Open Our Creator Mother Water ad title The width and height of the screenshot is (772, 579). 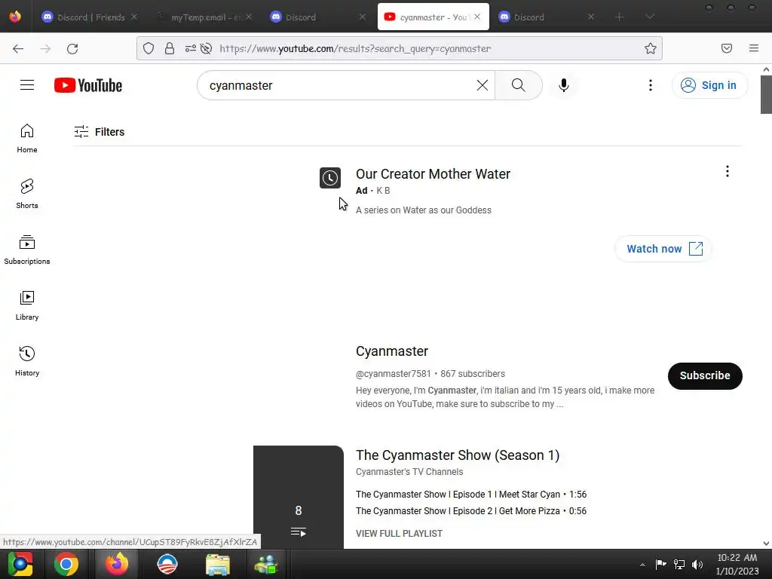click(433, 174)
